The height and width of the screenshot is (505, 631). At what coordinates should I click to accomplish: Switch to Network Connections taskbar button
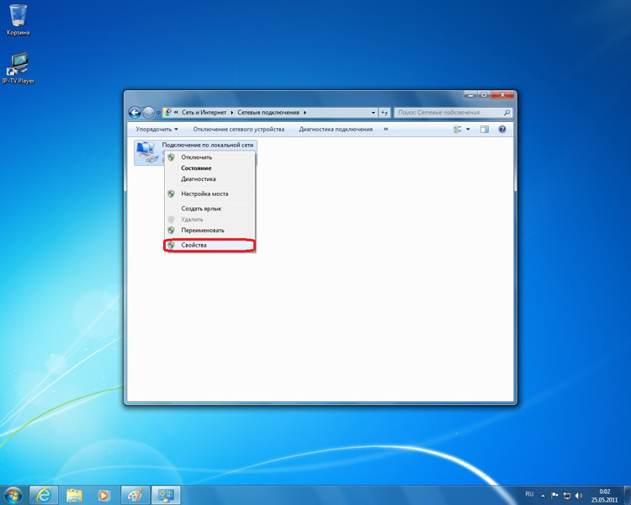coord(166,495)
